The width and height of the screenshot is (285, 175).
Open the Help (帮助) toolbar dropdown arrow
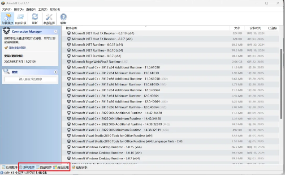(x=67, y=23)
